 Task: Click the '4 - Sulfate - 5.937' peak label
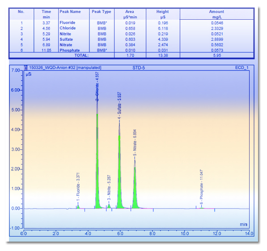coord(119,106)
